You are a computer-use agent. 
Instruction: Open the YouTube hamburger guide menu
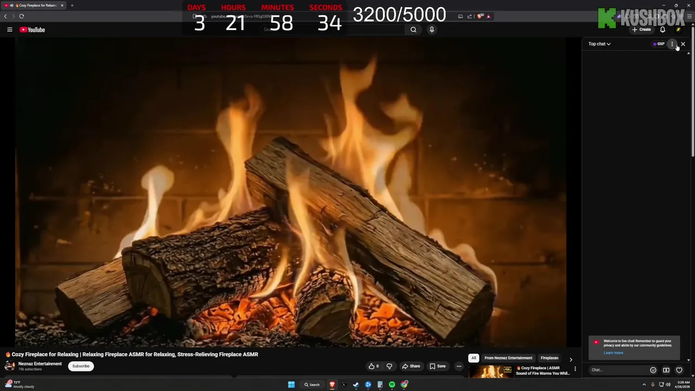pos(10,30)
